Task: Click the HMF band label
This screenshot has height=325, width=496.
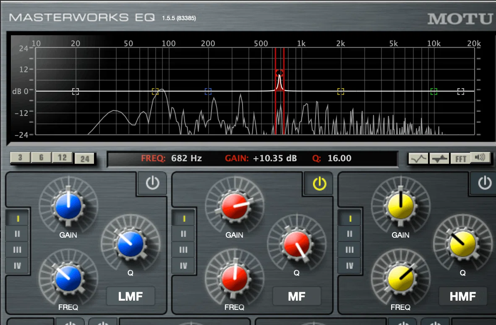Action: click(462, 296)
